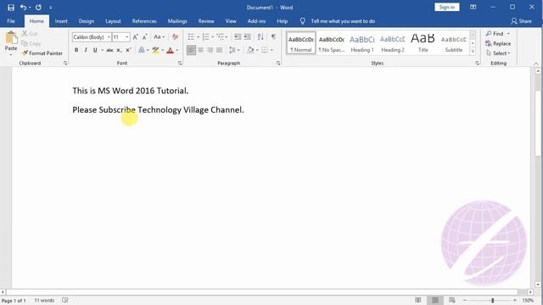Decrease font size with Shrink Font
The image size is (543, 305).
145,37
